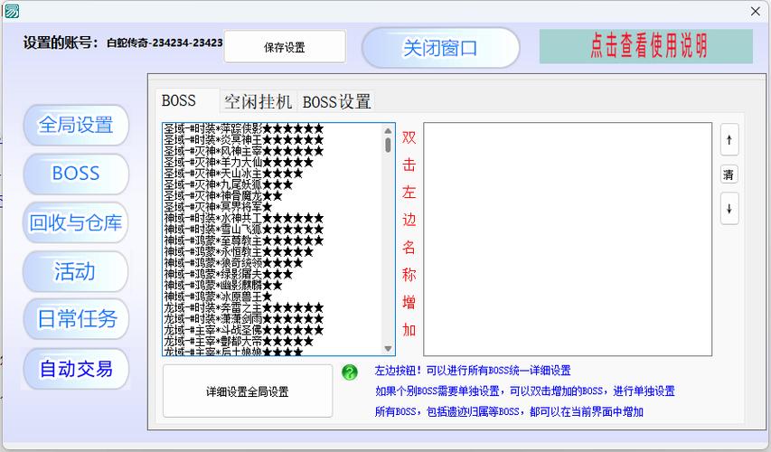This screenshot has width=771, height=452.
Task: Click inside the empty added-BOSS list box
Action: pyautogui.click(x=568, y=239)
